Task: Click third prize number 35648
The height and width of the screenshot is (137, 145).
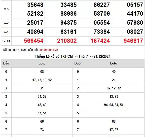Action: (35, 5)
